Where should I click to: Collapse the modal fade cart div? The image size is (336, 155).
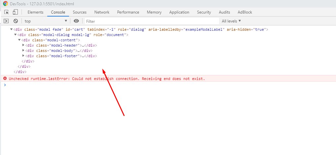click(x=12, y=29)
